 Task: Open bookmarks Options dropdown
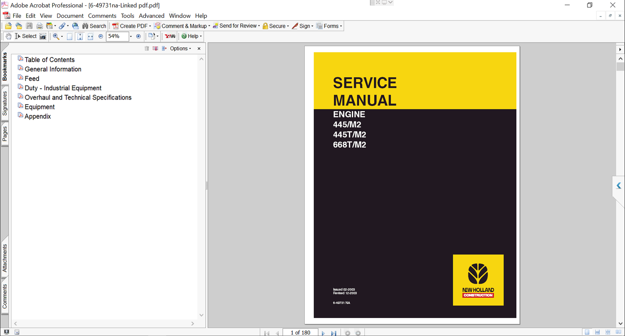[180, 48]
